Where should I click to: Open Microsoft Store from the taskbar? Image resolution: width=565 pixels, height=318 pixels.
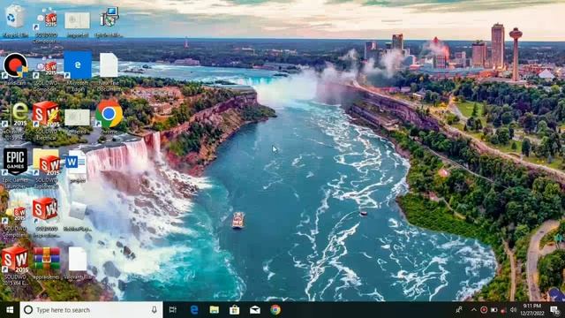tap(235, 310)
